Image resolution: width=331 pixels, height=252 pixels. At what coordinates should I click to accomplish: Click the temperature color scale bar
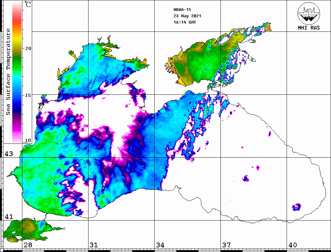click(x=17, y=72)
